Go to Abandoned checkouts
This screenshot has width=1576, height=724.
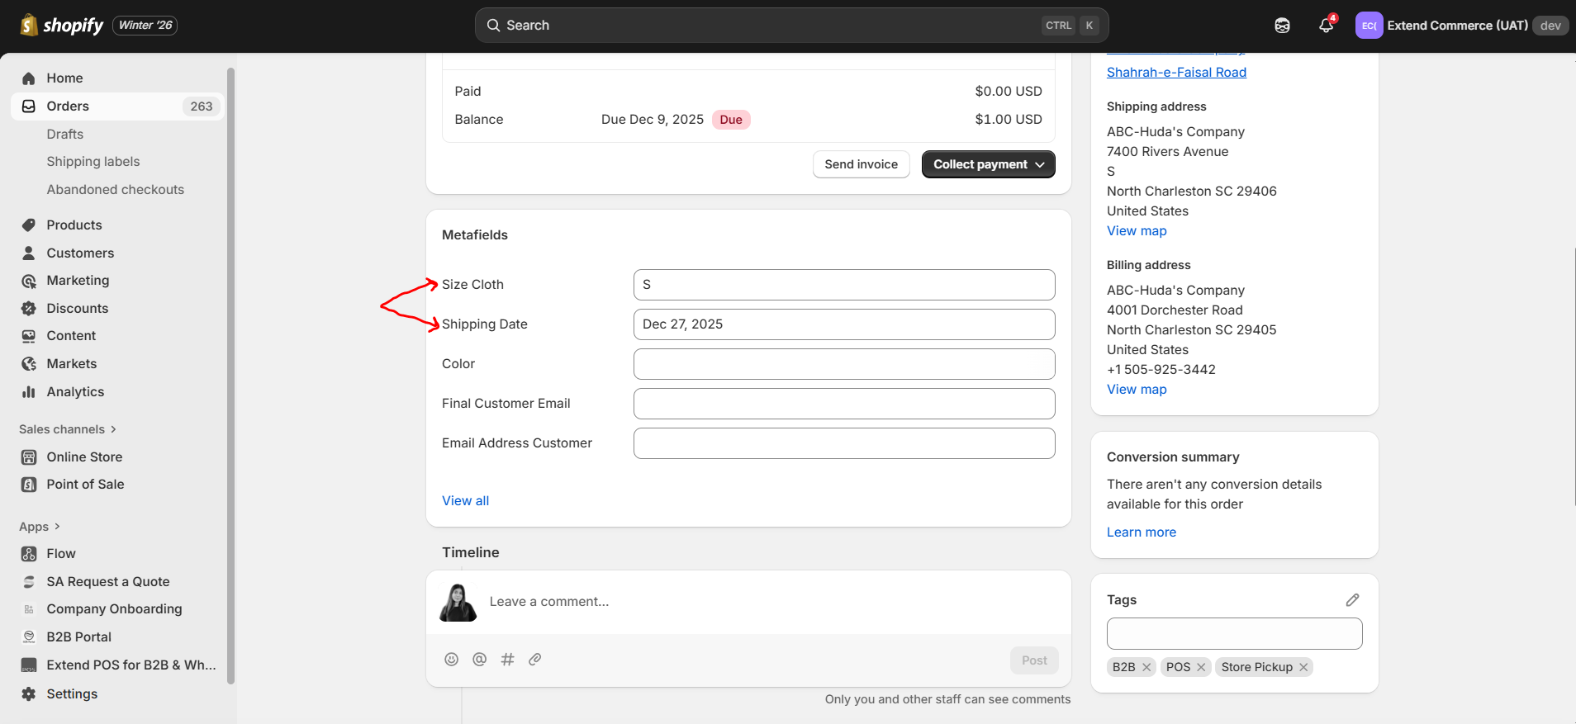click(116, 189)
